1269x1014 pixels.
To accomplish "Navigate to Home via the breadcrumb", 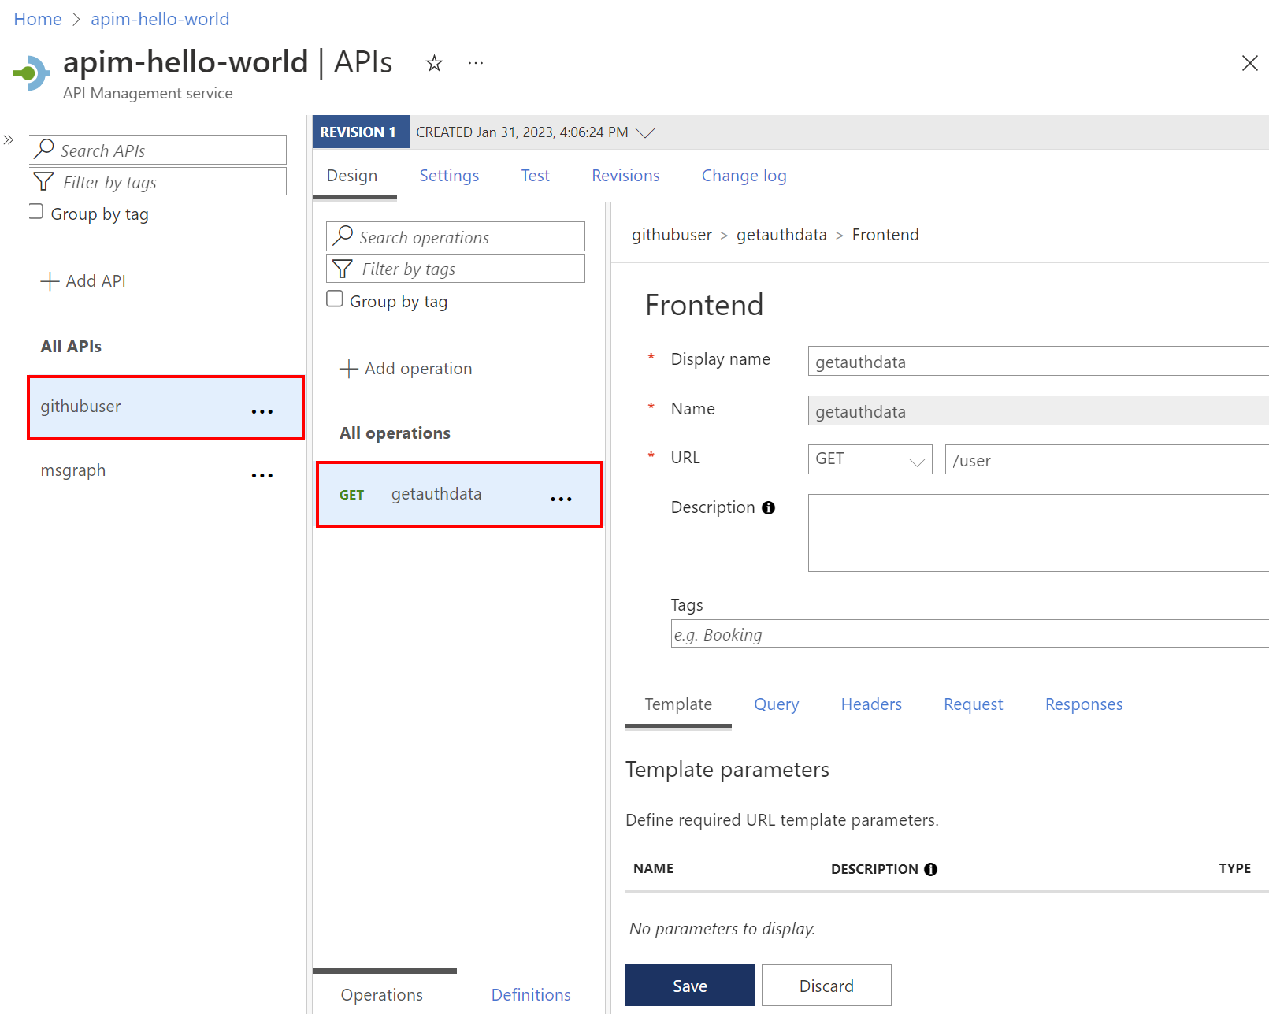I will (x=37, y=18).
